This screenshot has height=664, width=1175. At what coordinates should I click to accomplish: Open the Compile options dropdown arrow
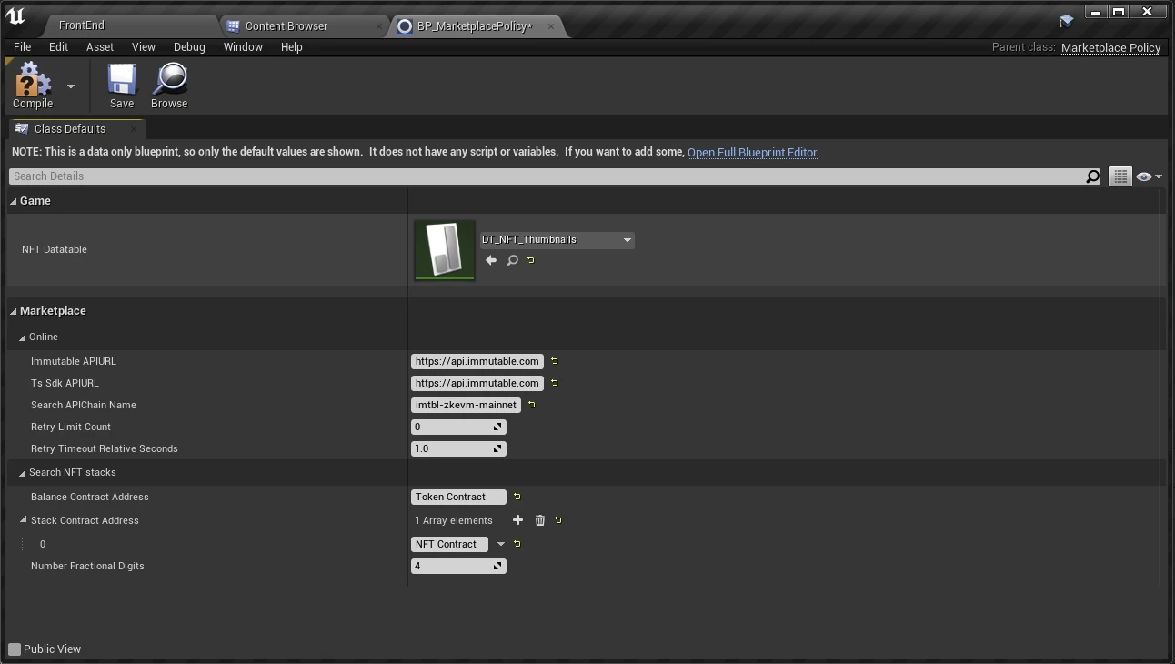tap(71, 86)
